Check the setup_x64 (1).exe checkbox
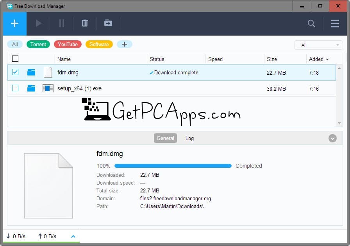350x246 pixels. coord(15,88)
